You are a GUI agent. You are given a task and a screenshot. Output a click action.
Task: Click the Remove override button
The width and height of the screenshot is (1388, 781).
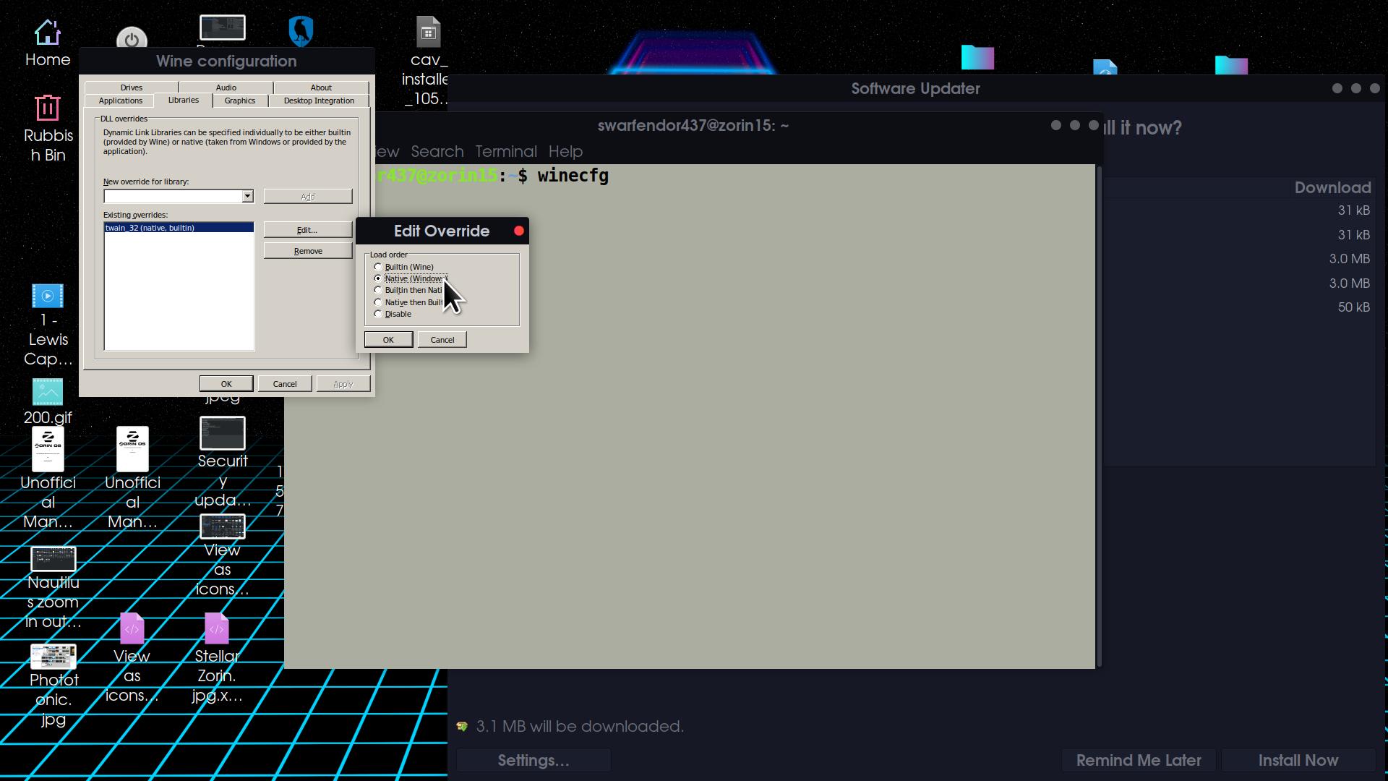coord(308,251)
